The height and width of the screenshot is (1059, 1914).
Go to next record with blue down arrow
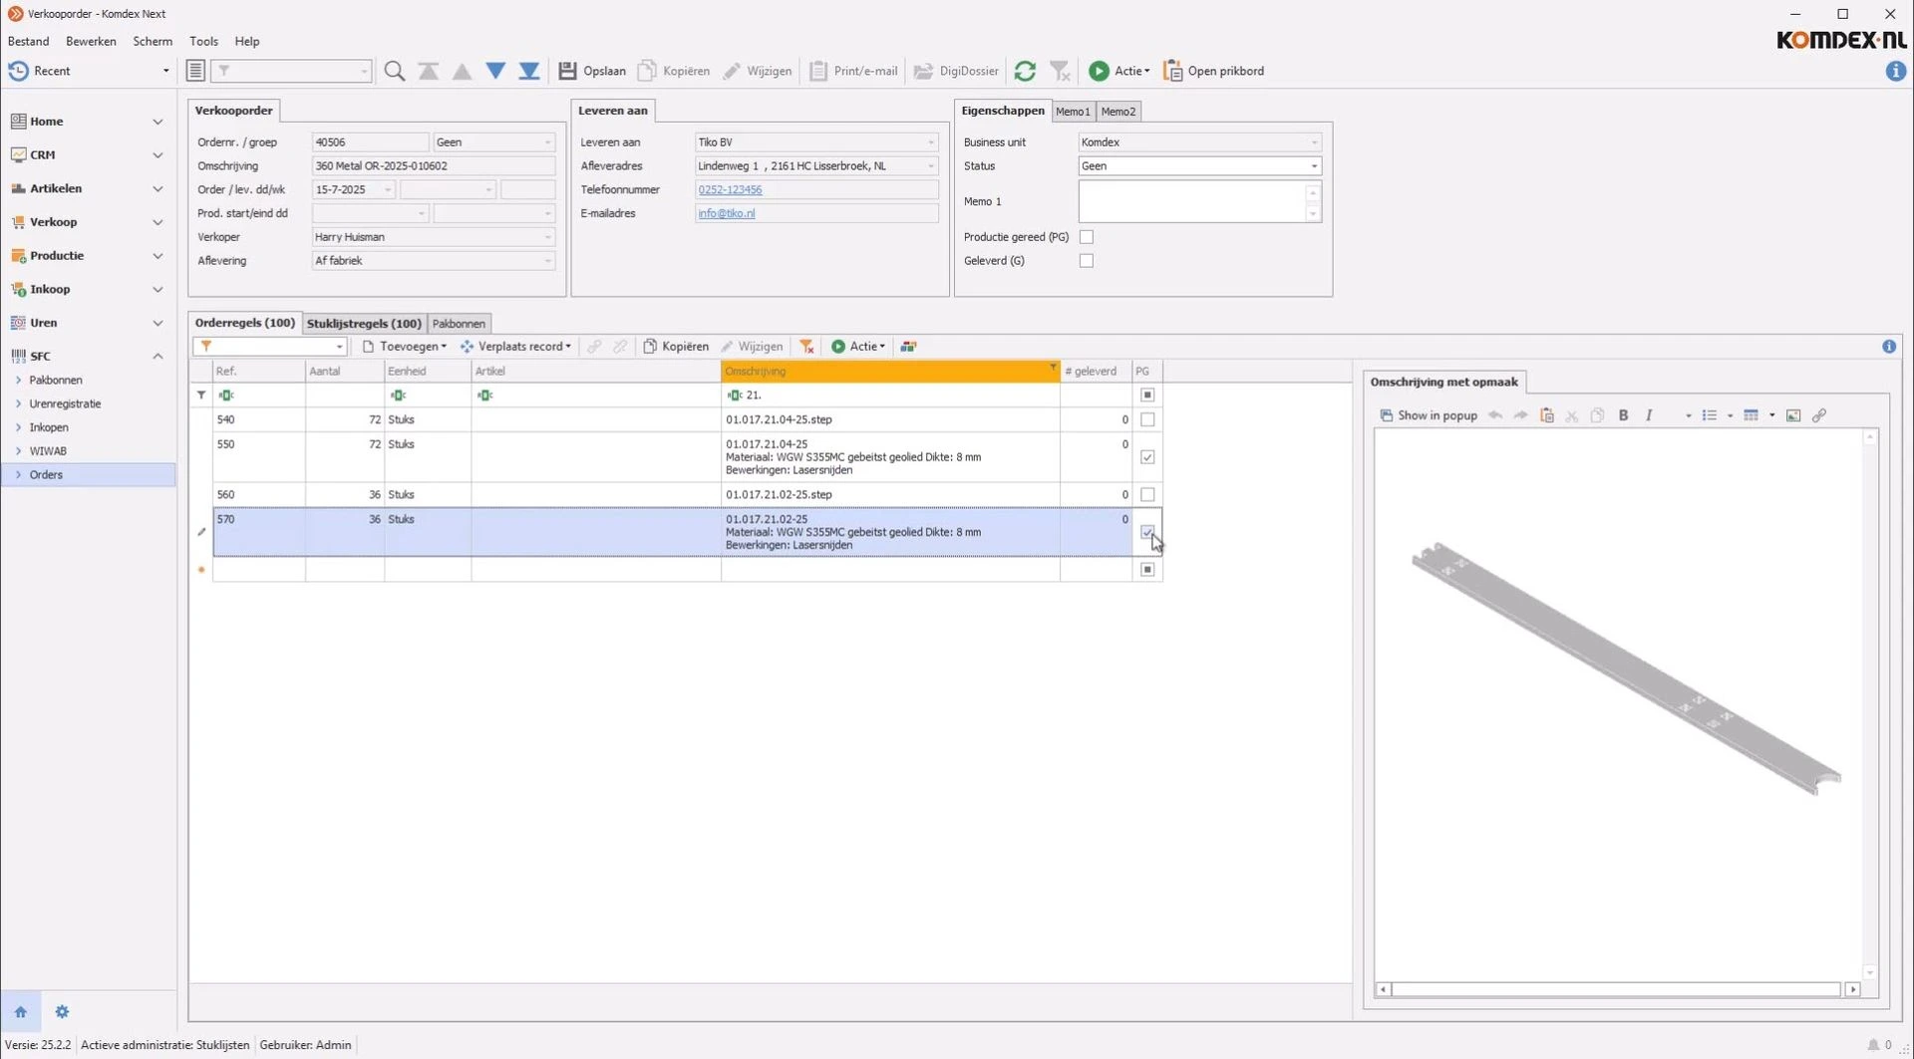pos(495,71)
